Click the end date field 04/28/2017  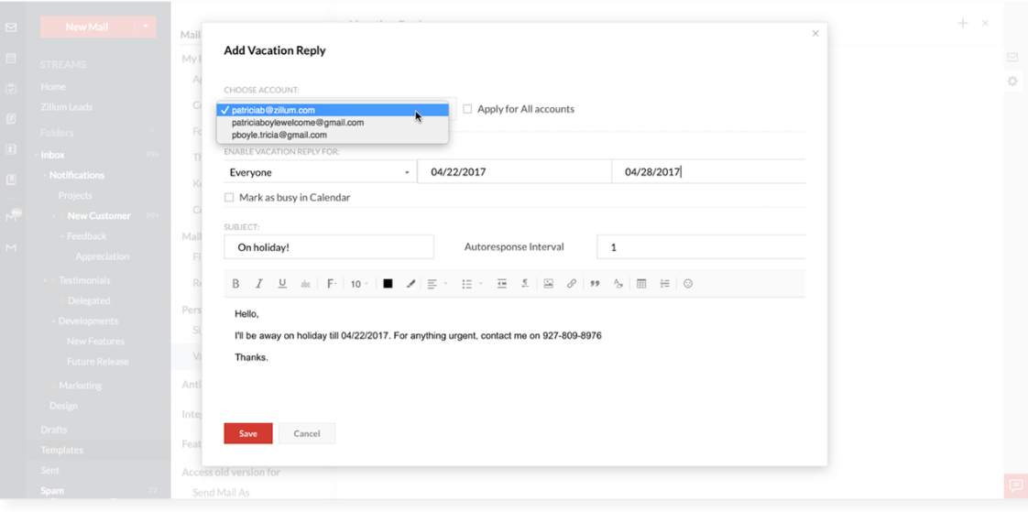[x=709, y=172]
